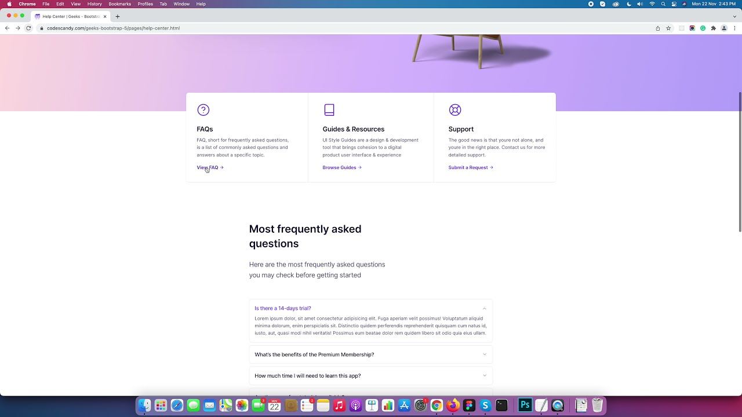The height and width of the screenshot is (417, 742).
Task: Open App Store from the Dock
Action: 405,405
